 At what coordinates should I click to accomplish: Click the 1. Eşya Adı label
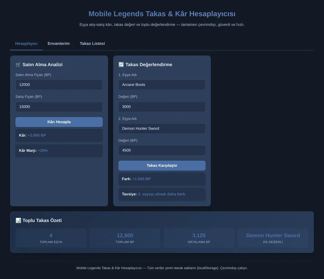(x=127, y=75)
